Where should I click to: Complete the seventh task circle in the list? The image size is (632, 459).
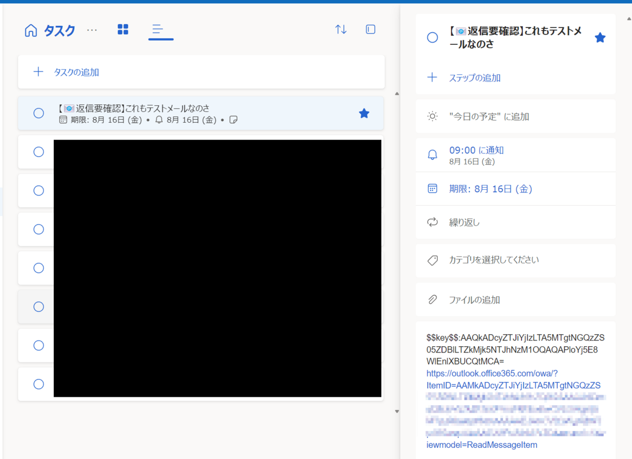point(38,345)
